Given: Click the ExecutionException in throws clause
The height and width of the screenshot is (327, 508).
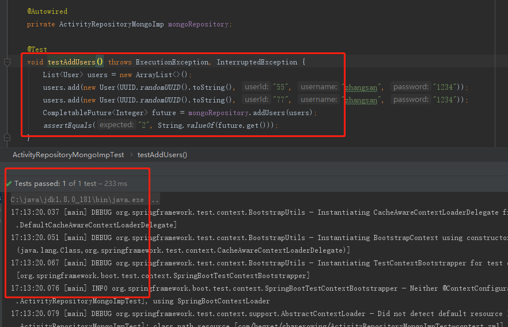Looking at the screenshot, I should click(x=172, y=62).
